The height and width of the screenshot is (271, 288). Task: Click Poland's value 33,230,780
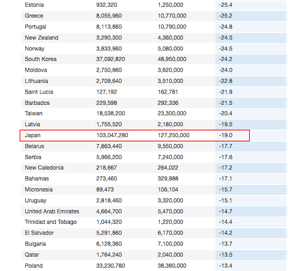(x=111, y=265)
